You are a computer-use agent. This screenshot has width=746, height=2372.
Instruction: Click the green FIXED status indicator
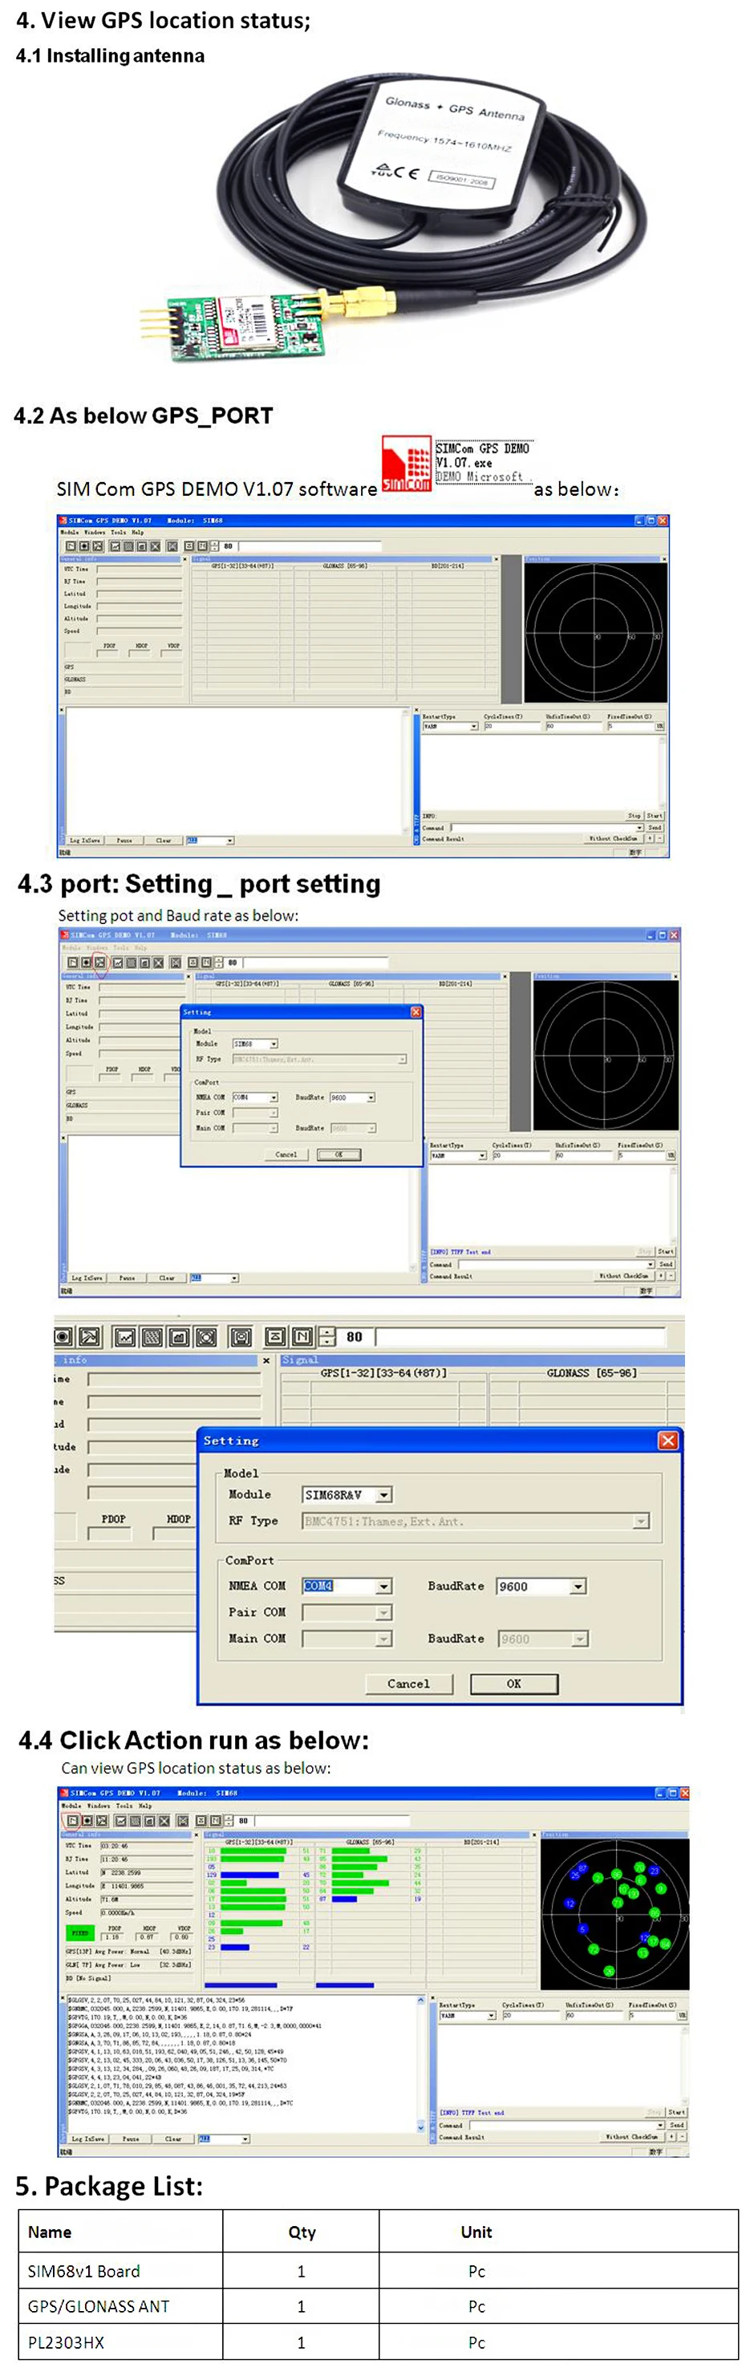coord(81,1934)
